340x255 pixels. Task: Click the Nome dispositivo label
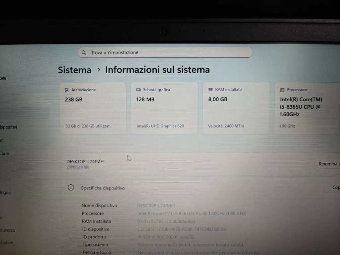(99, 205)
